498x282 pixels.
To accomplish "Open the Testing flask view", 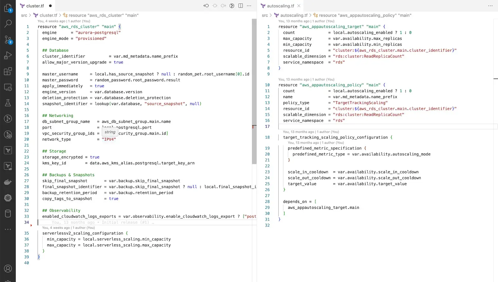I will 8,103.
